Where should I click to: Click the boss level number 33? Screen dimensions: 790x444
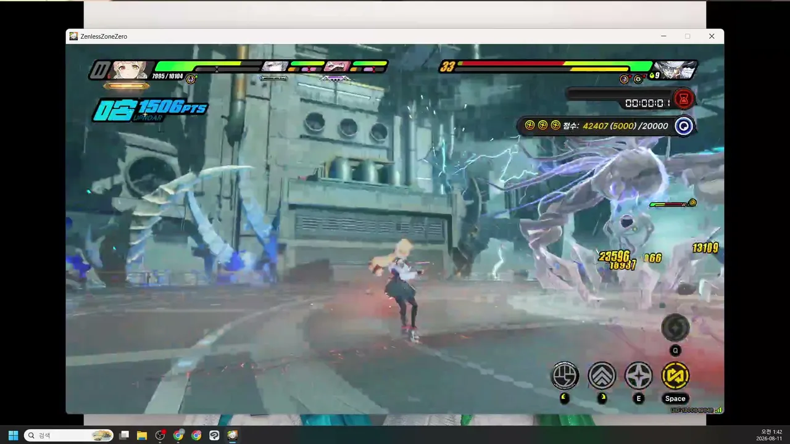point(447,67)
